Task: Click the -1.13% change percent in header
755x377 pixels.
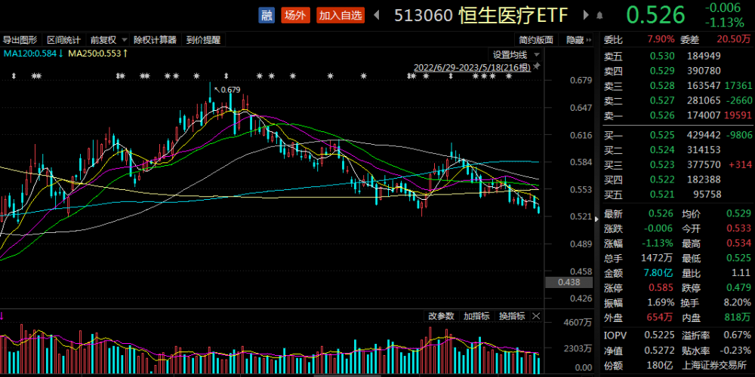Action: pyautogui.click(x=724, y=23)
